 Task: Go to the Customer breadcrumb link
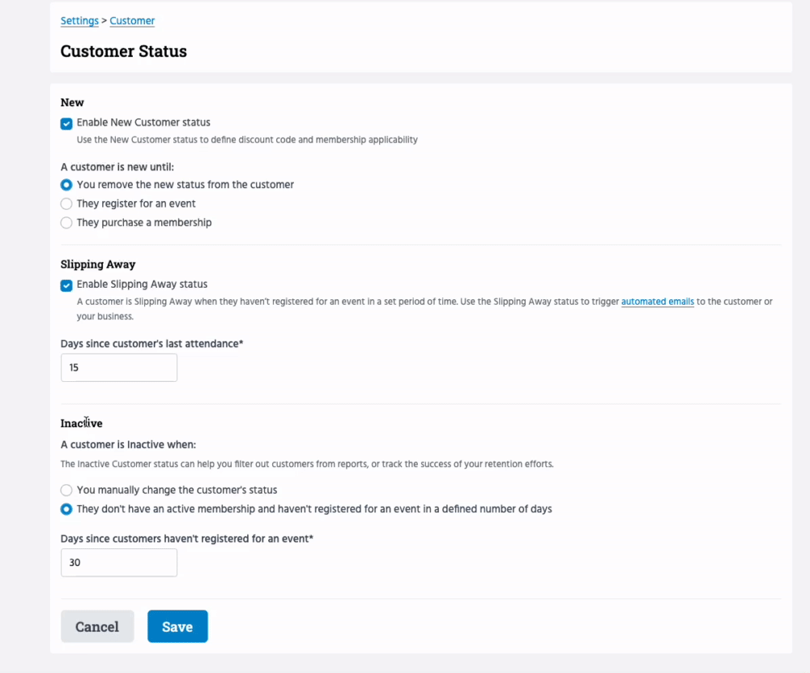[132, 20]
